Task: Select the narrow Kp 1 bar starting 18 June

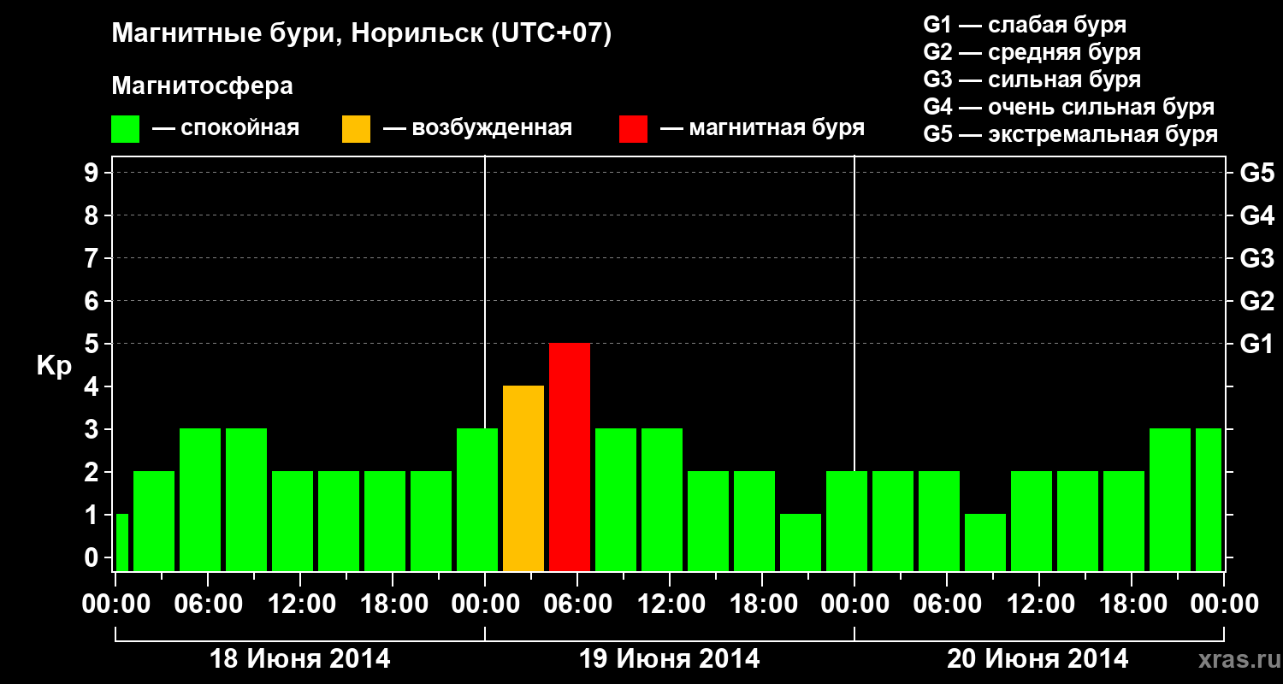Action: [x=121, y=542]
